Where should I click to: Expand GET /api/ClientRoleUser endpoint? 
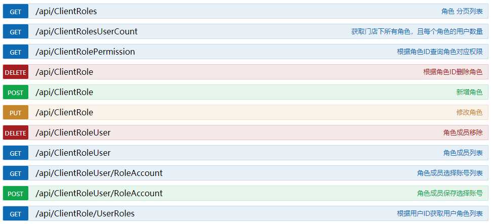point(245,153)
